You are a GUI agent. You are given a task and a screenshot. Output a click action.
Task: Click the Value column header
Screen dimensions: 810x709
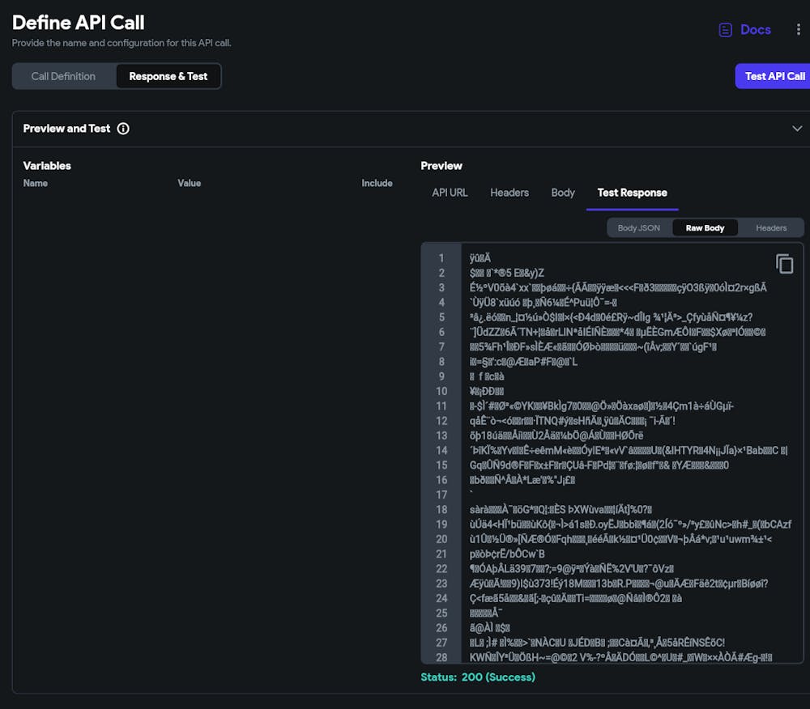(x=189, y=183)
